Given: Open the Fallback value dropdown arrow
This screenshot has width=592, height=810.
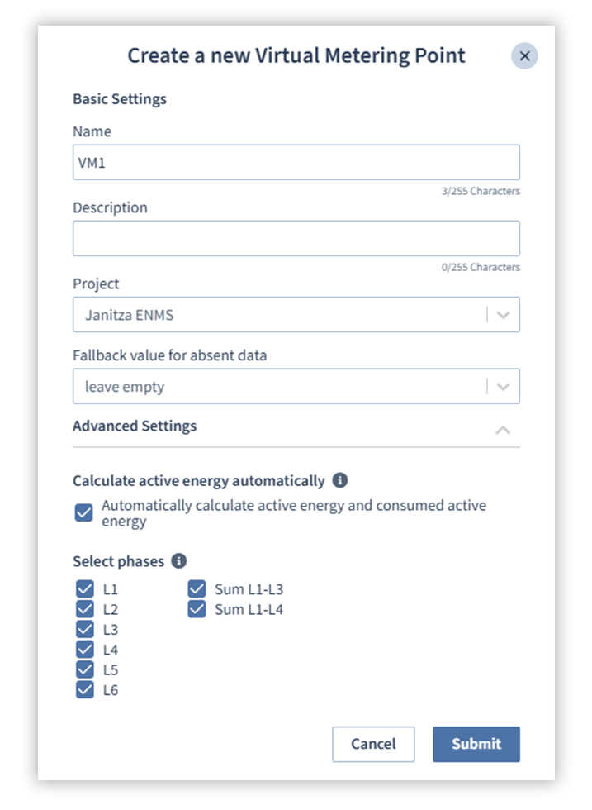Looking at the screenshot, I should (503, 386).
